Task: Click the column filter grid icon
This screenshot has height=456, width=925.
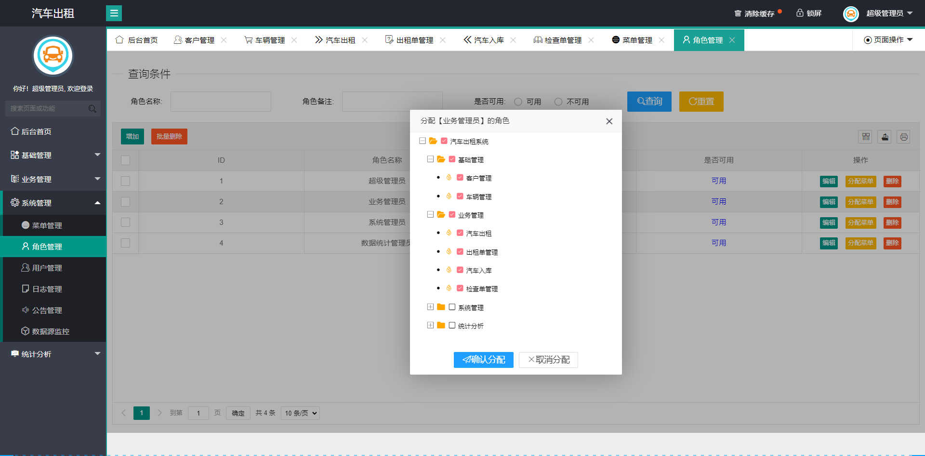Action: [866, 137]
